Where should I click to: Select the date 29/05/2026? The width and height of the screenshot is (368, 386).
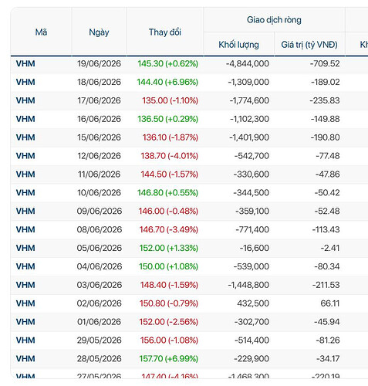[99, 340]
